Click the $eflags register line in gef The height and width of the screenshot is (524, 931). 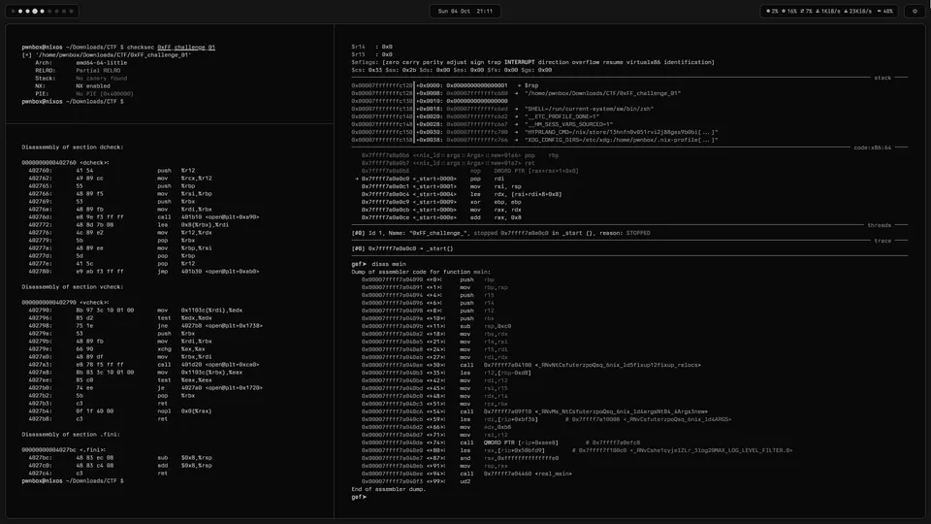pyautogui.click(x=532, y=62)
